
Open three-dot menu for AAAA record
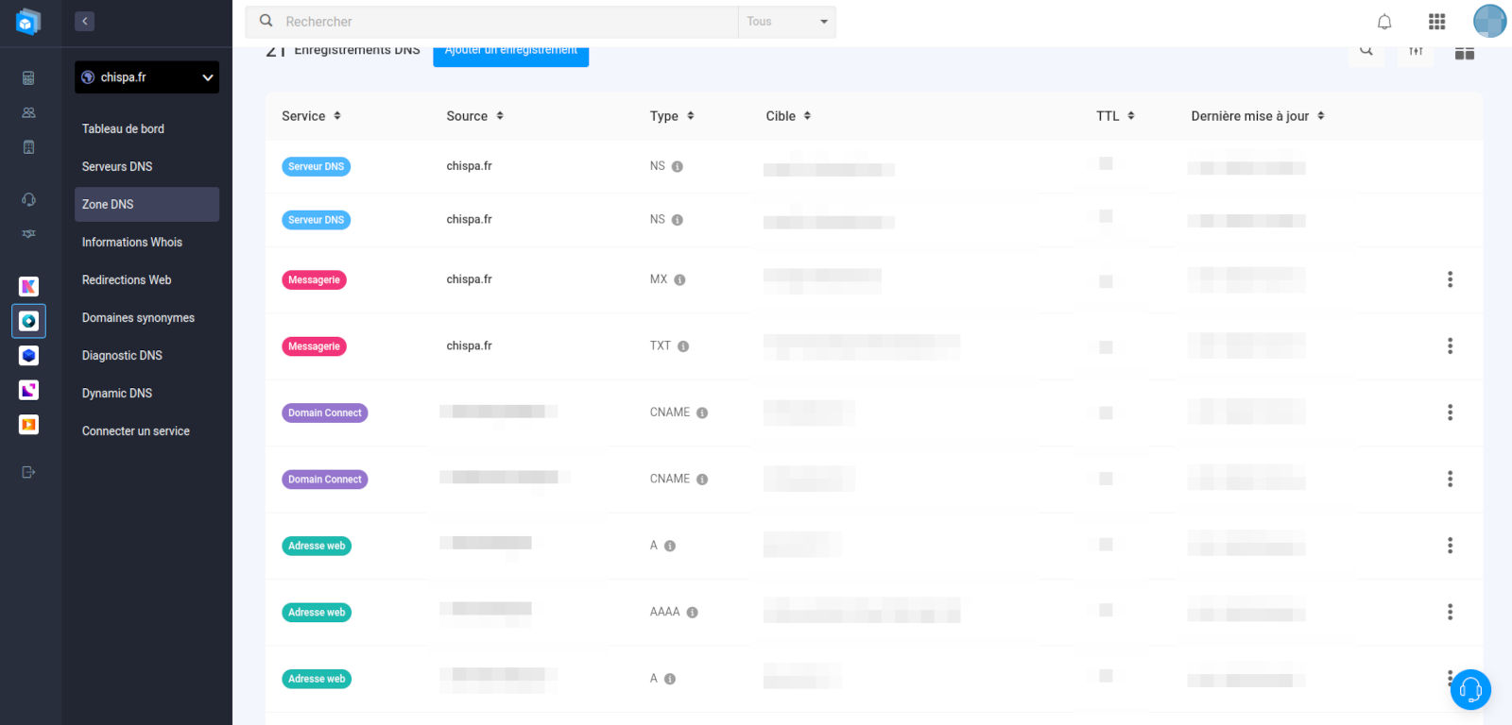(1450, 613)
